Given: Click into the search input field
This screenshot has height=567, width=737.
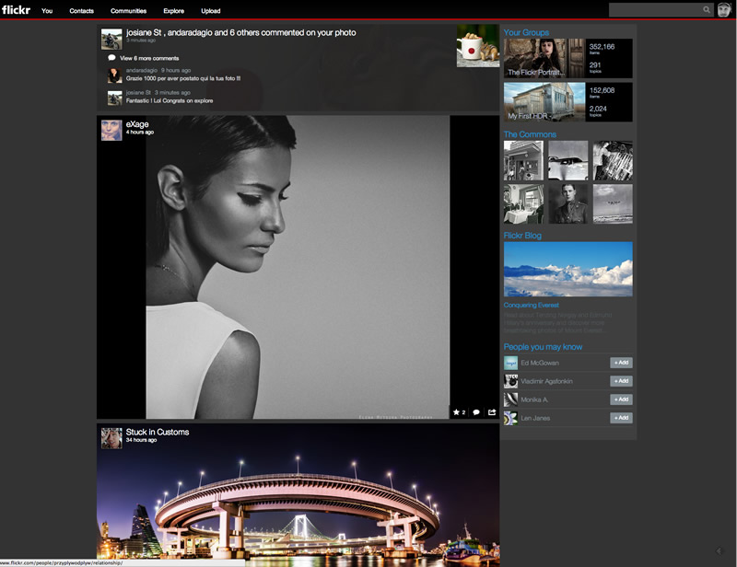Looking at the screenshot, I should pyautogui.click(x=654, y=10).
